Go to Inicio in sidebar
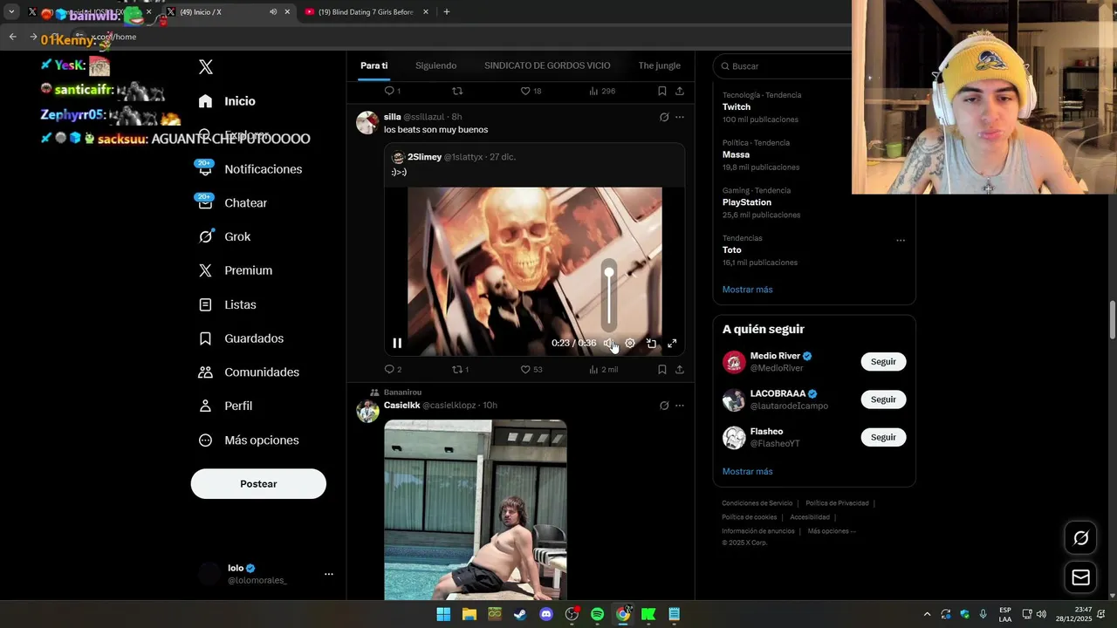The height and width of the screenshot is (628, 1117). tap(227, 101)
